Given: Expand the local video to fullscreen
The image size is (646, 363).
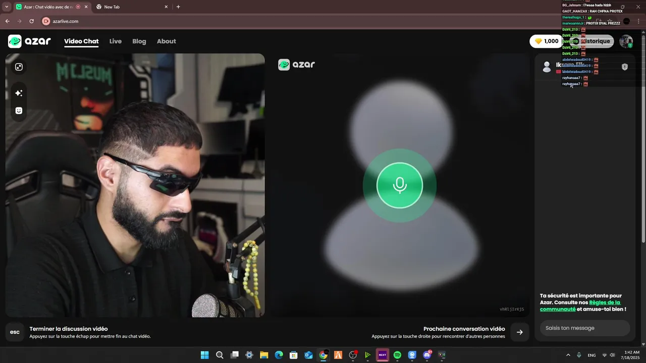Looking at the screenshot, I should 19,67.
